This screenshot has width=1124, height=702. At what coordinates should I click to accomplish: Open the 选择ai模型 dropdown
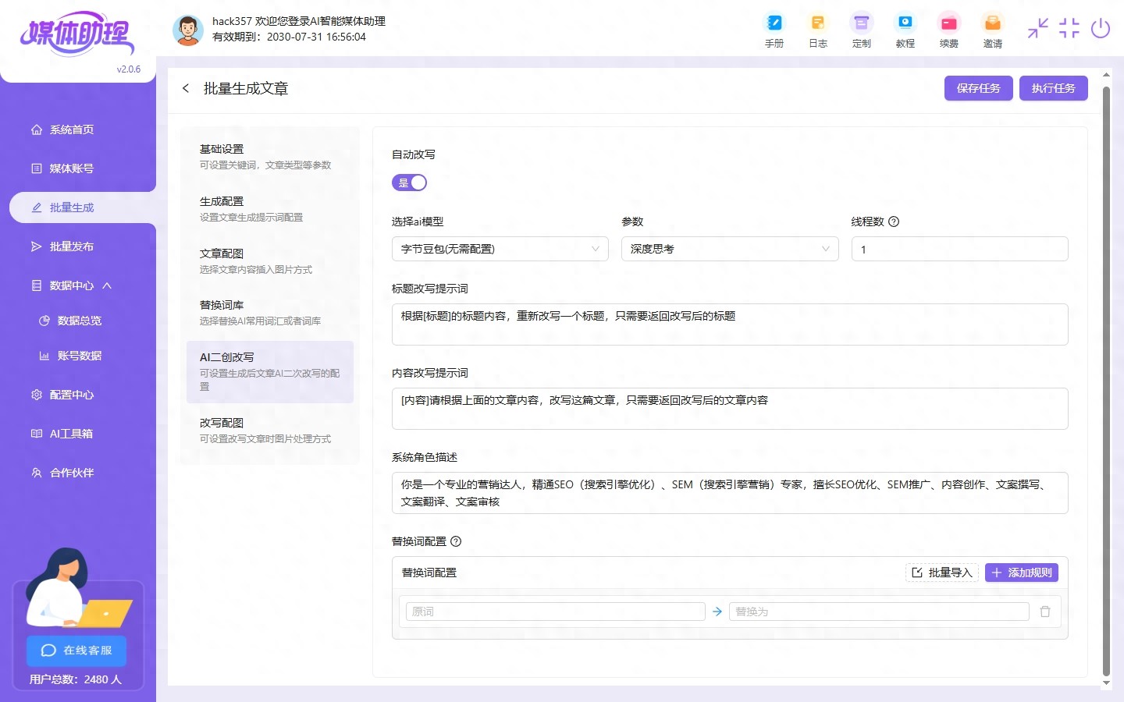point(500,249)
